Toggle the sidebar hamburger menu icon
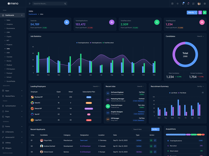Image resolution: width=209 pixels, height=156 pixels. tap(30, 4)
